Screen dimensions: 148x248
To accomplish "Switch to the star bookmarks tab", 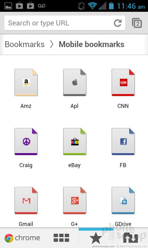I will 96,238.
